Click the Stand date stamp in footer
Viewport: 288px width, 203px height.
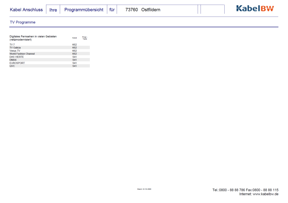pyautogui.click(x=144, y=189)
